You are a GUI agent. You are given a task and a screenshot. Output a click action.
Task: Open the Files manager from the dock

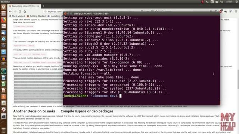click(x=3, y=13)
